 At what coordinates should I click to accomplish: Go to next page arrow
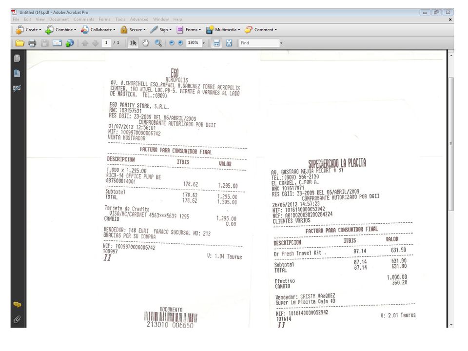(95, 43)
